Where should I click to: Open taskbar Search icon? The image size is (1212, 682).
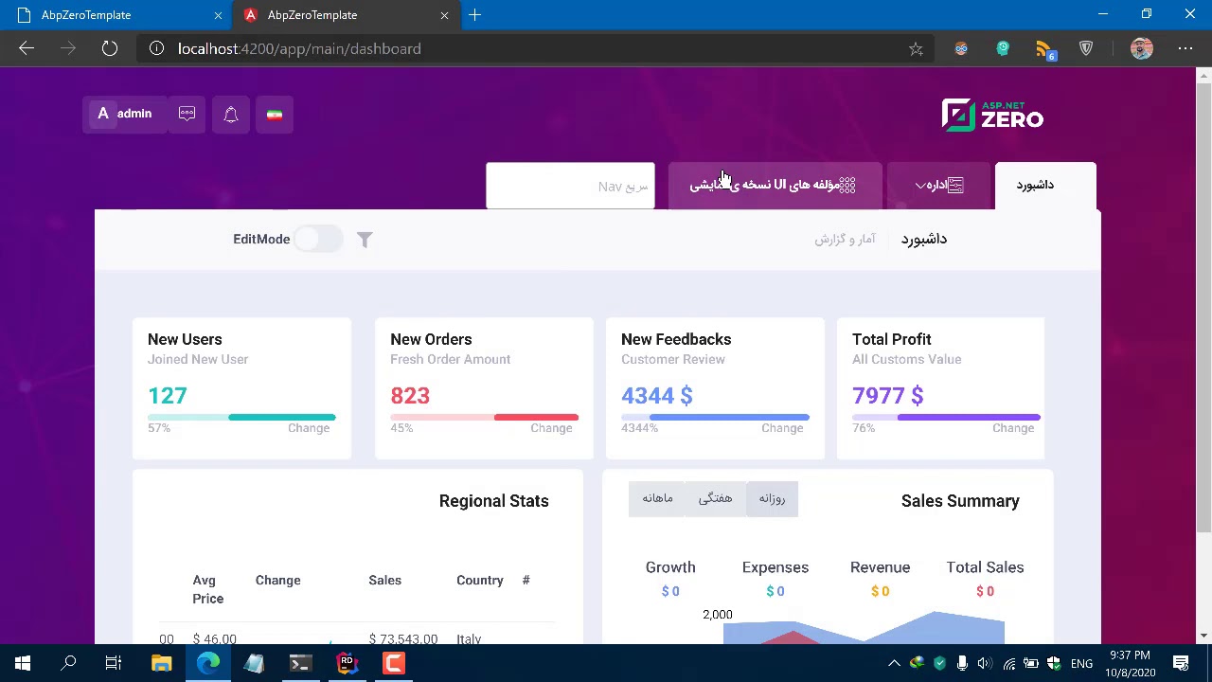68,663
